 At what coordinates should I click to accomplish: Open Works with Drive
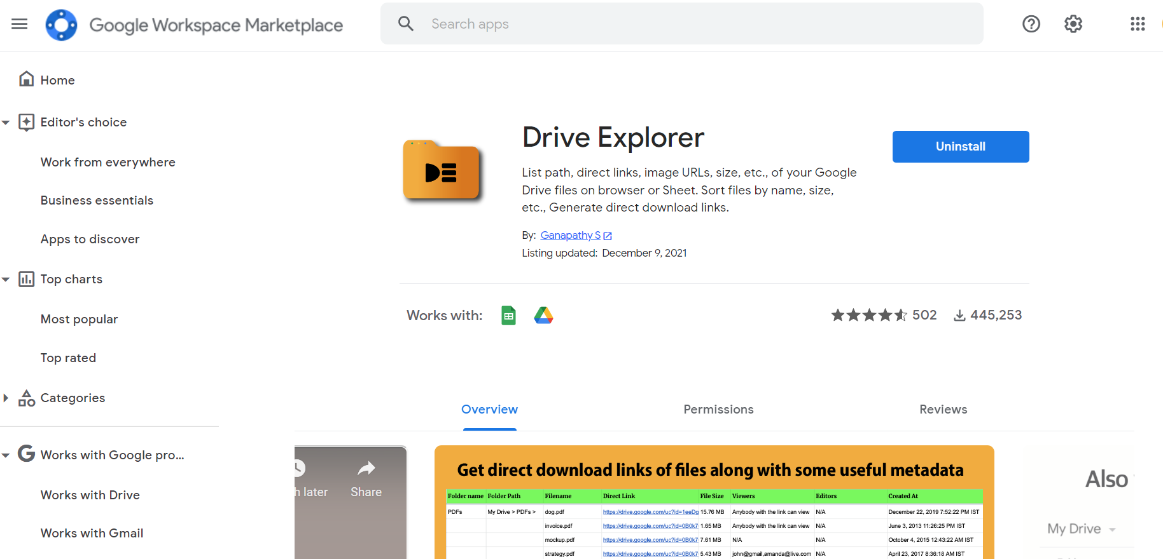(x=90, y=495)
